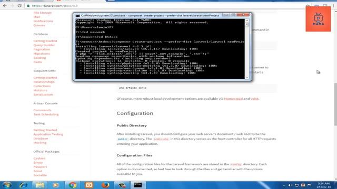The image size is (337, 189).
Task: Launch Internet Explorer from taskbar
Action: coord(23,185)
